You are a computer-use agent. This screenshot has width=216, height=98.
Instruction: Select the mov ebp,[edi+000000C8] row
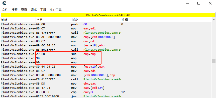[x=106, y=37]
